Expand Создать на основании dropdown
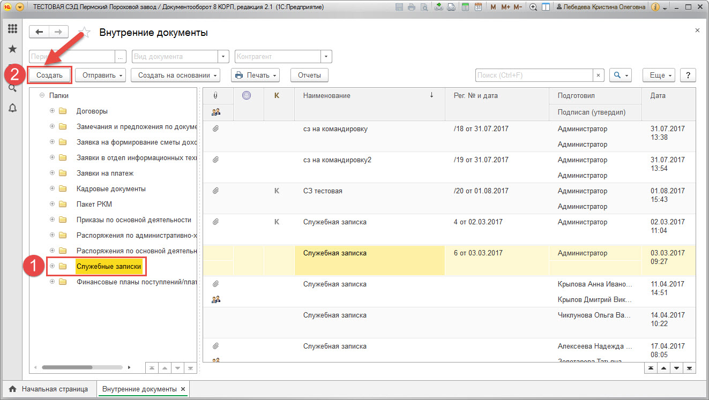 (x=175, y=75)
